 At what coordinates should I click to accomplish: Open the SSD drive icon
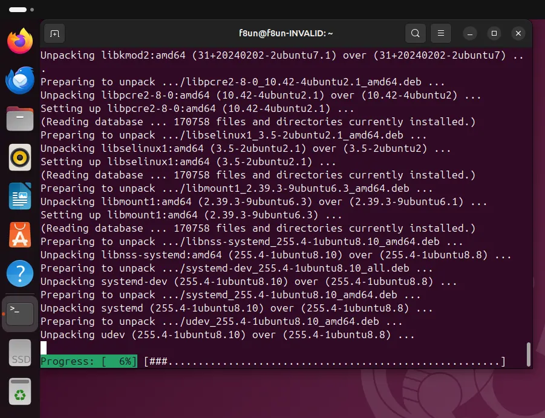coord(20,353)
